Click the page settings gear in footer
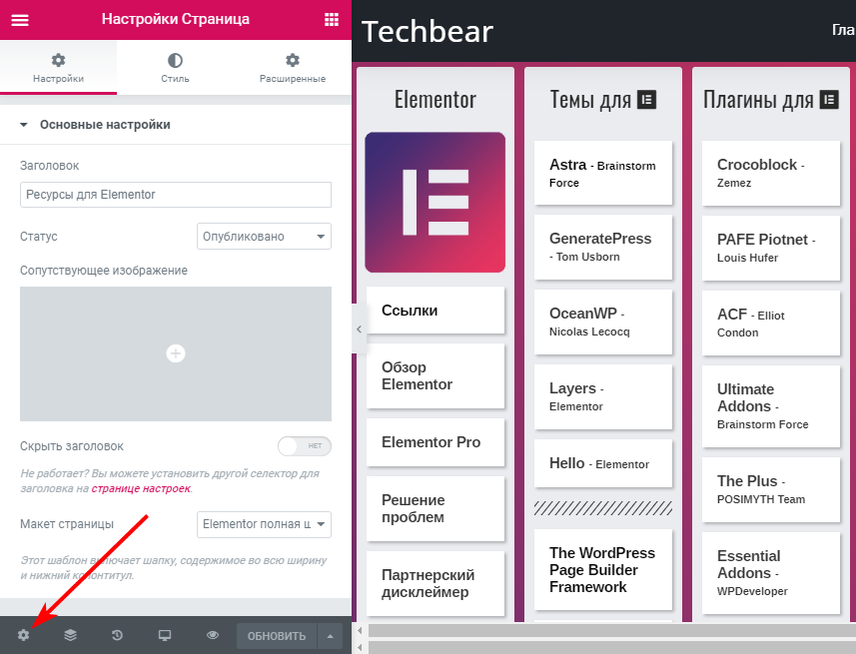This screenshot has width=856, height=654. coord(23,635)
